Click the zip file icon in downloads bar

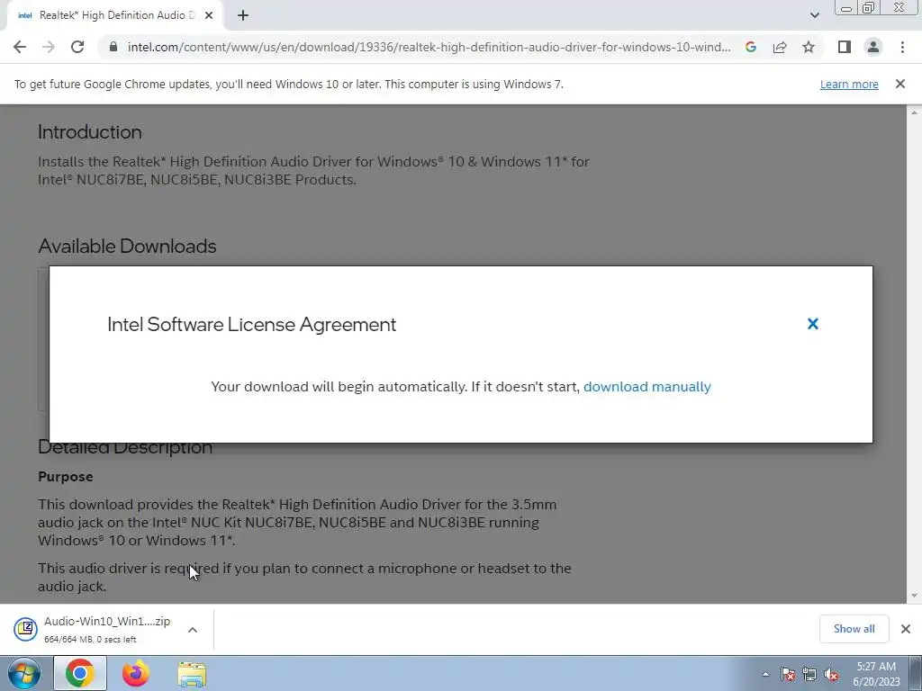point(25,629)
